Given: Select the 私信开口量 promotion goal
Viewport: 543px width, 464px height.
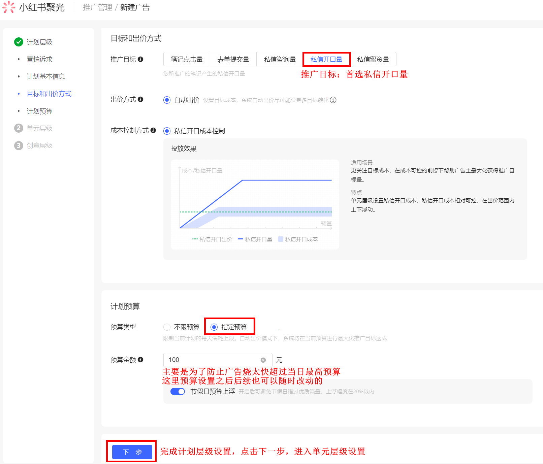Looking at the screenshot, I should (326, 59).
